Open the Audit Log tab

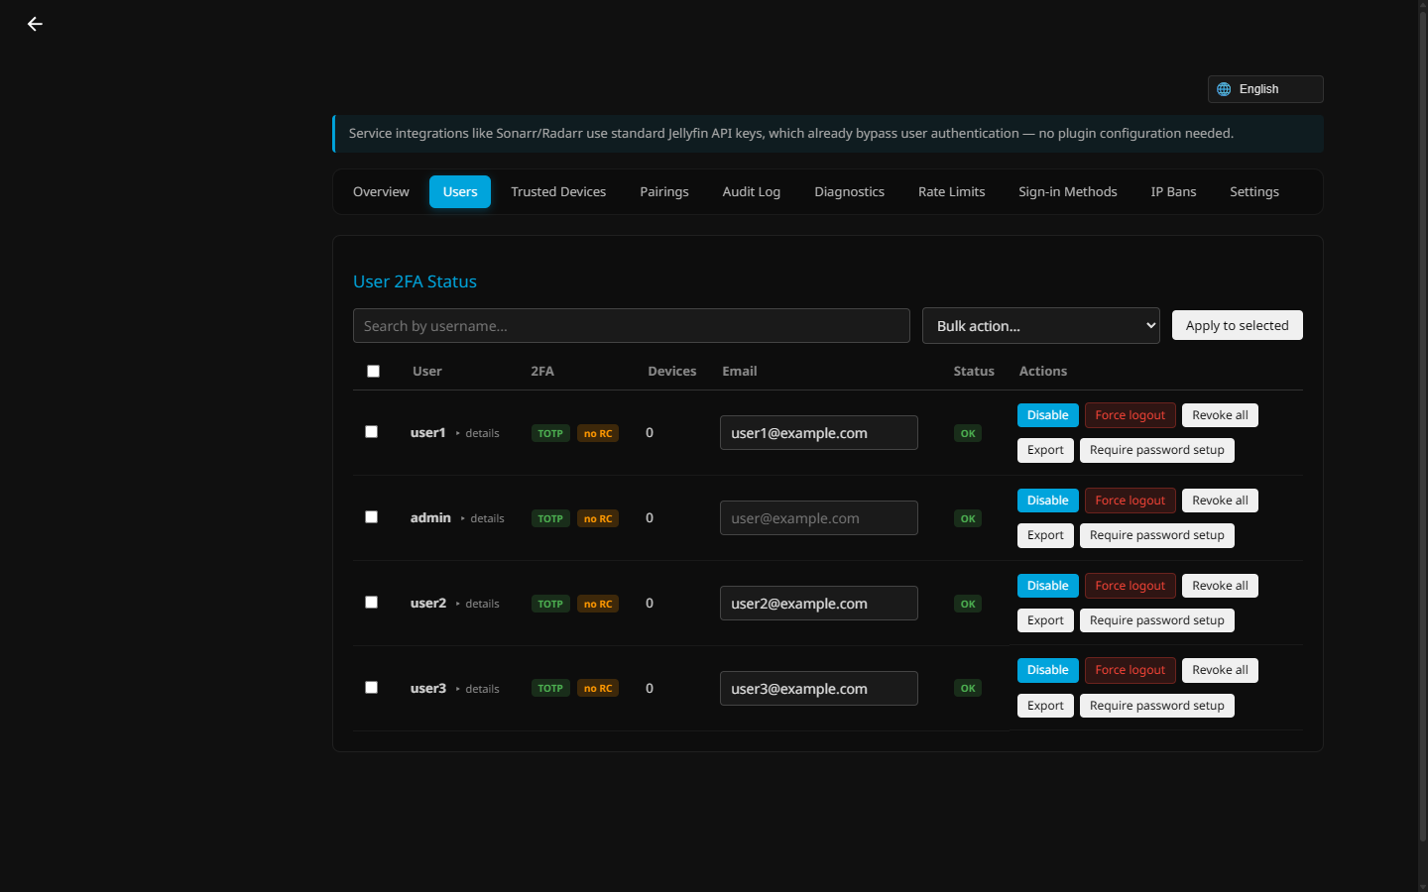pos(752,192)
